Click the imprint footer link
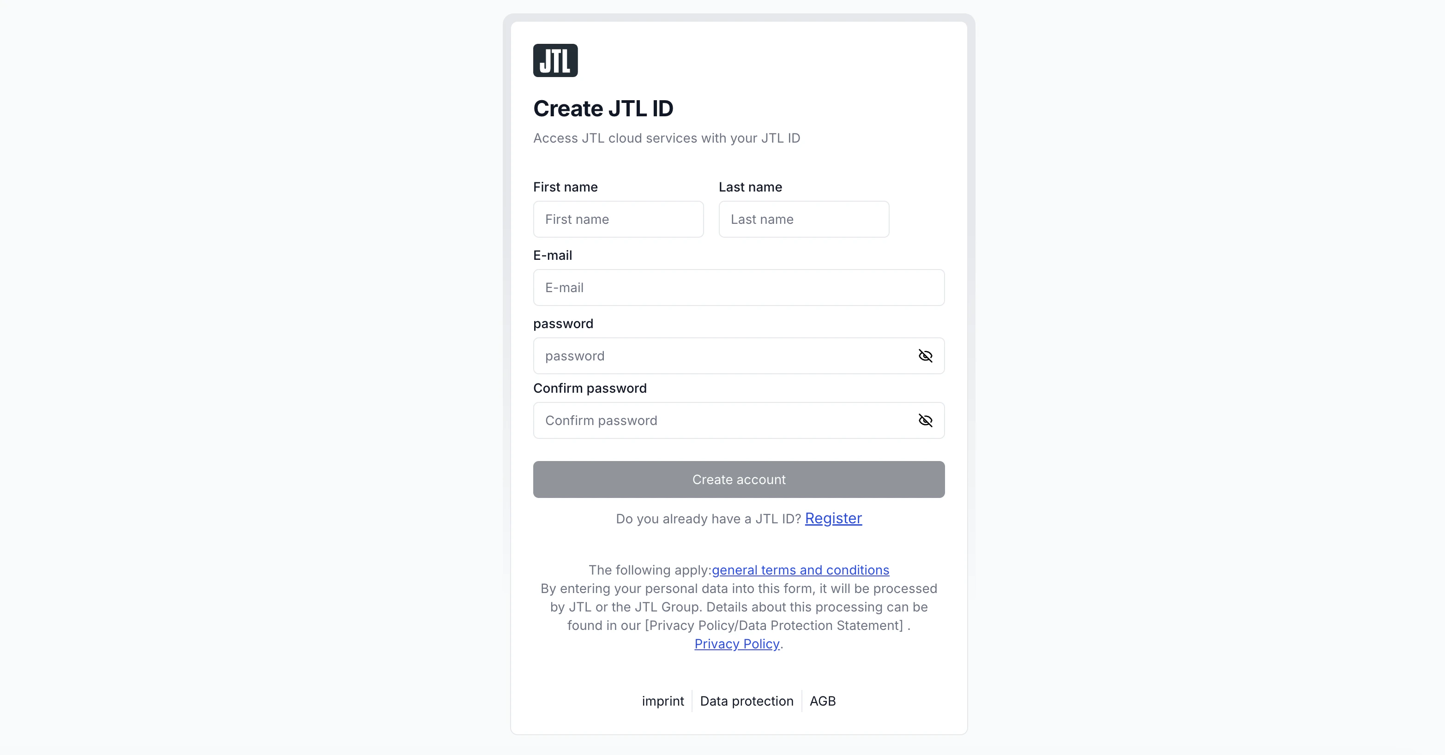Screen dimensions: 1445x755 pyautogui.click(x=662, y=701)
